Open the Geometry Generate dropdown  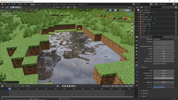click(x=164, y=39)
